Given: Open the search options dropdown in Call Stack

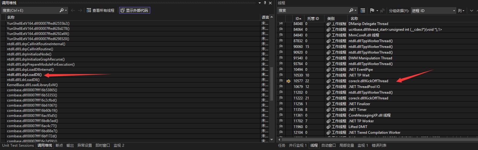Looking at the screenshot, I should coord(66,11).
